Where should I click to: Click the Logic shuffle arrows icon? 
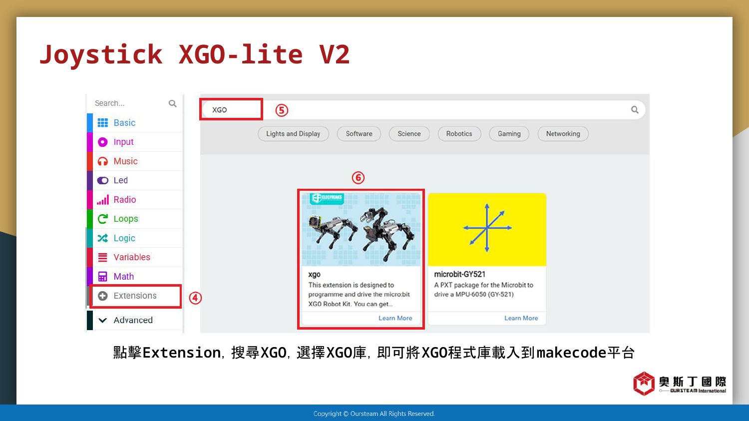click(x=103, y=238)
